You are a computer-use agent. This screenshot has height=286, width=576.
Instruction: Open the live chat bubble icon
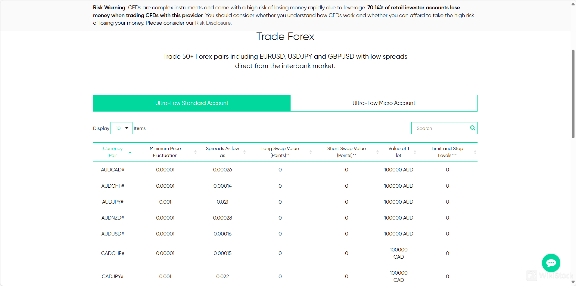(551, 263)
